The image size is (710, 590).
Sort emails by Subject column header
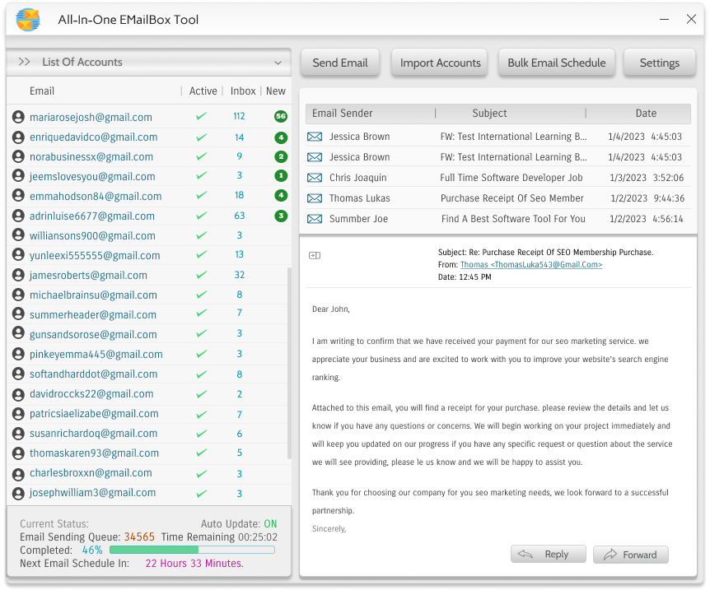tap(489, 114)
